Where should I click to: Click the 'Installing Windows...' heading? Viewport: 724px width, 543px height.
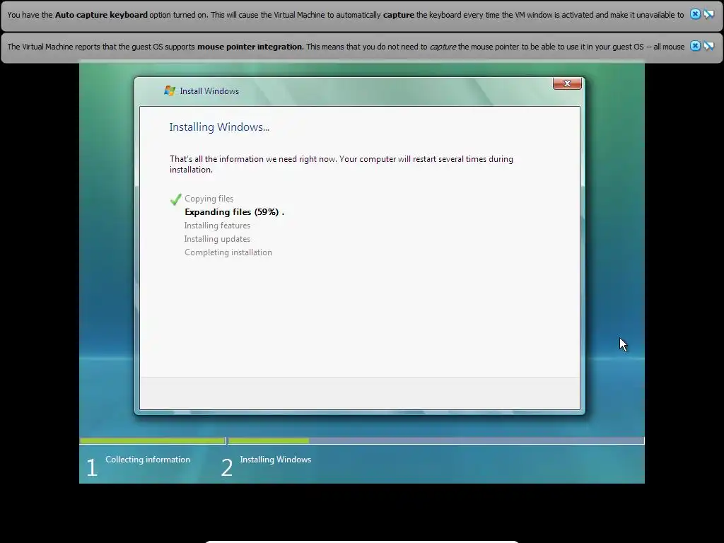pos(219,127)
